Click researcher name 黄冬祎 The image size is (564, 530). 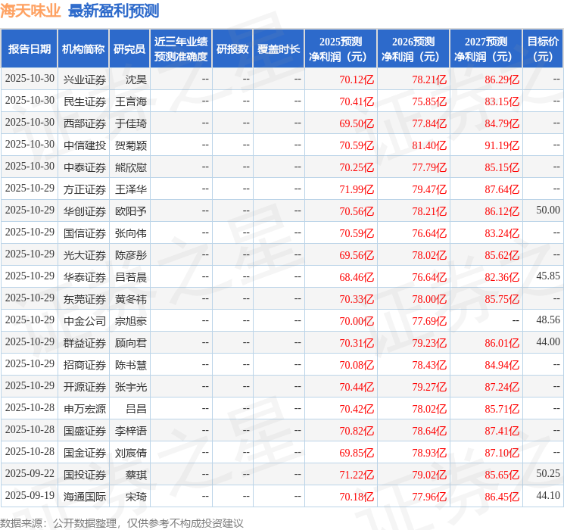click(x=131, y=299)
